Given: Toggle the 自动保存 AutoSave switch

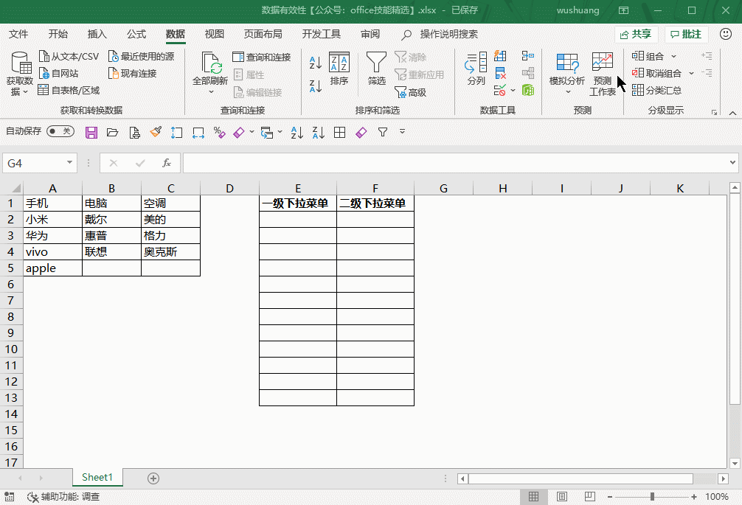Looking at the screenshot, I should 60,131.
